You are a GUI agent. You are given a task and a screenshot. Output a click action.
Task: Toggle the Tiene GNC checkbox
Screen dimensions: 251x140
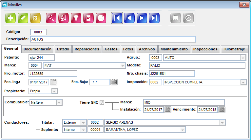[x=102, y=102]
